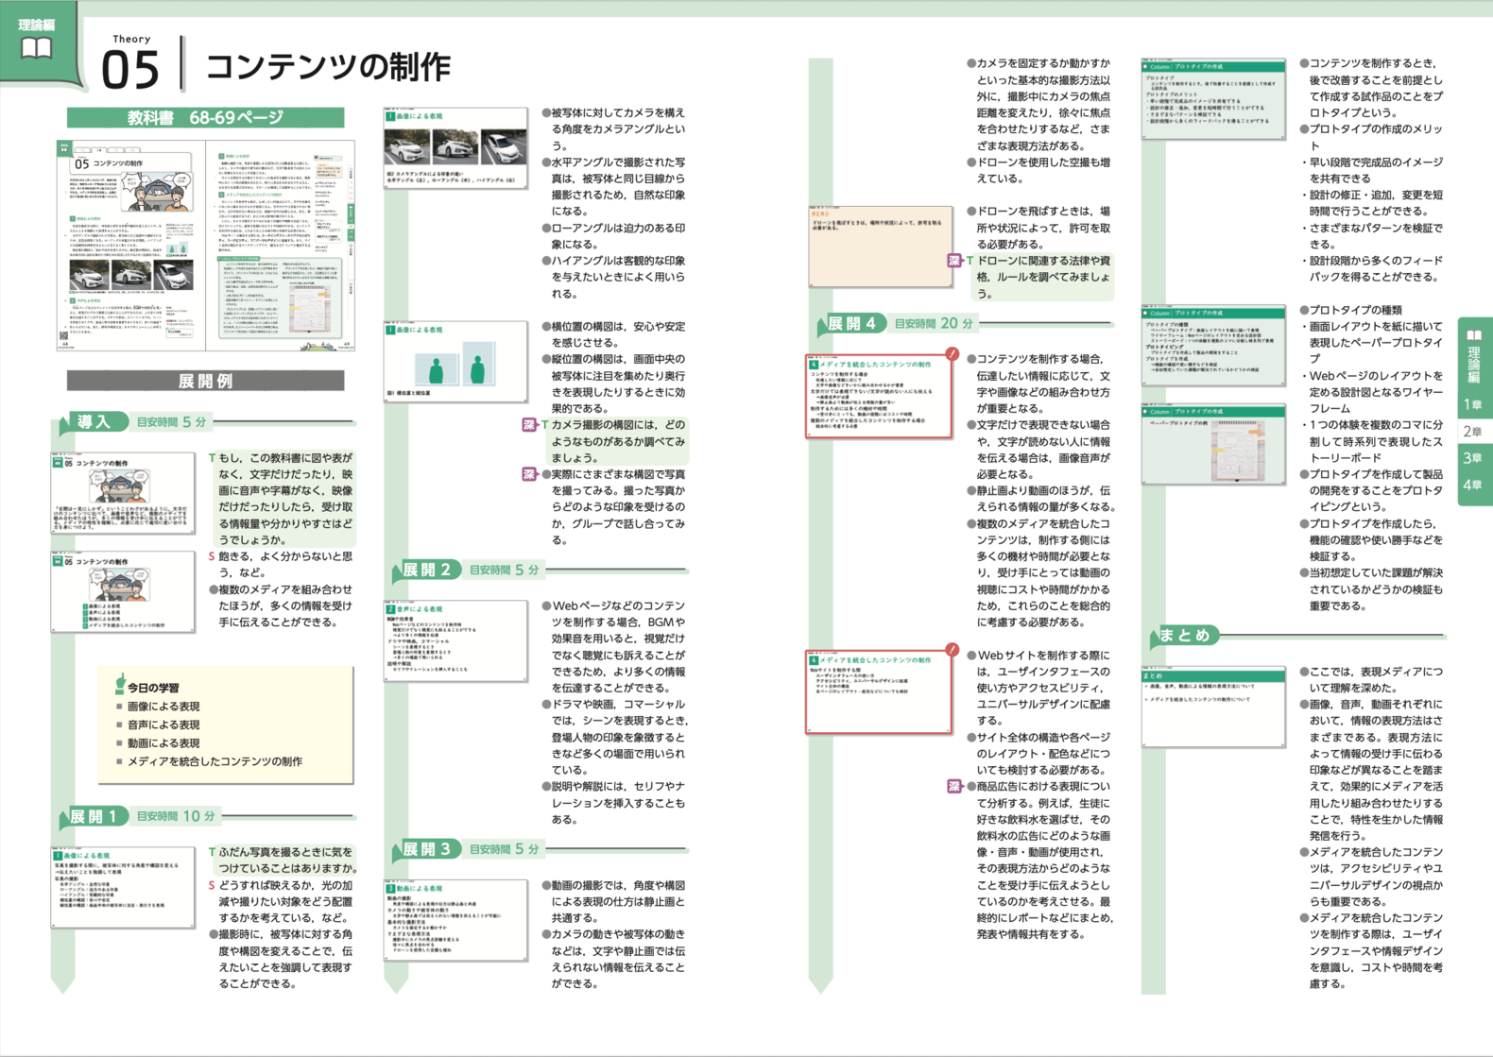Select the 4章 tab on right edge
This screenshot has width=1493, height=1057.
[x=1472, y=485]
